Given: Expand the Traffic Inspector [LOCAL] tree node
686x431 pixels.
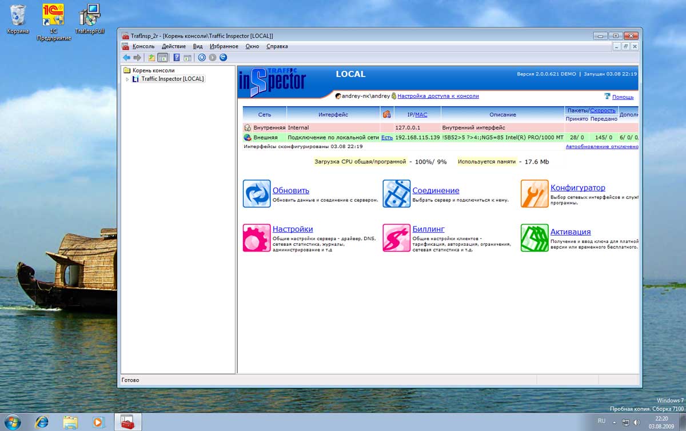Looking at the screenshot, I should pyautogui.click(x=127, y=79).
